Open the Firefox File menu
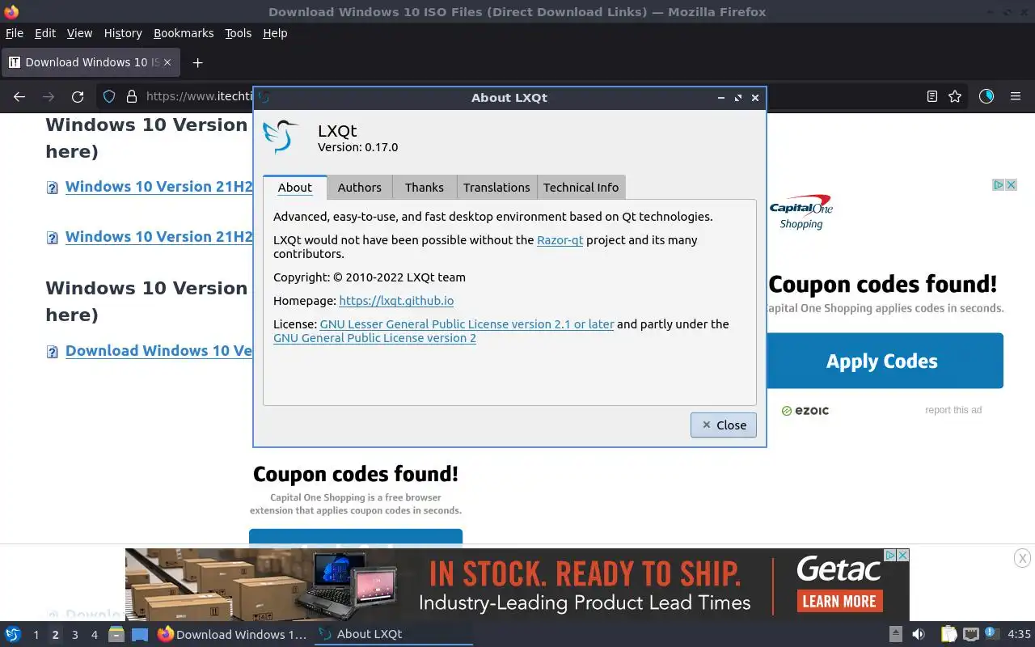This screenshot has height=647, width=1035. (x=15, y=33)
